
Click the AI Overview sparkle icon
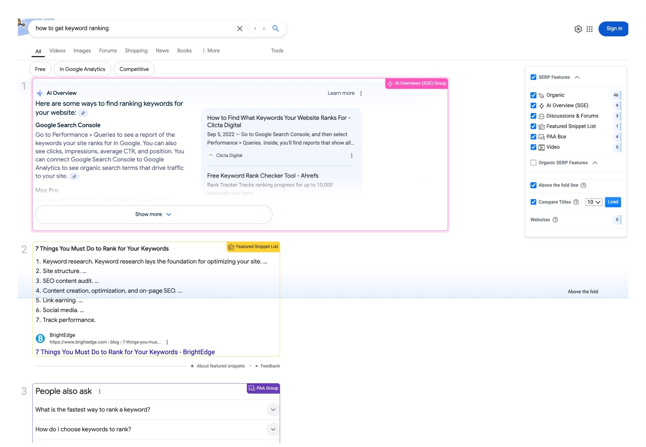click(x=40, y=93)
